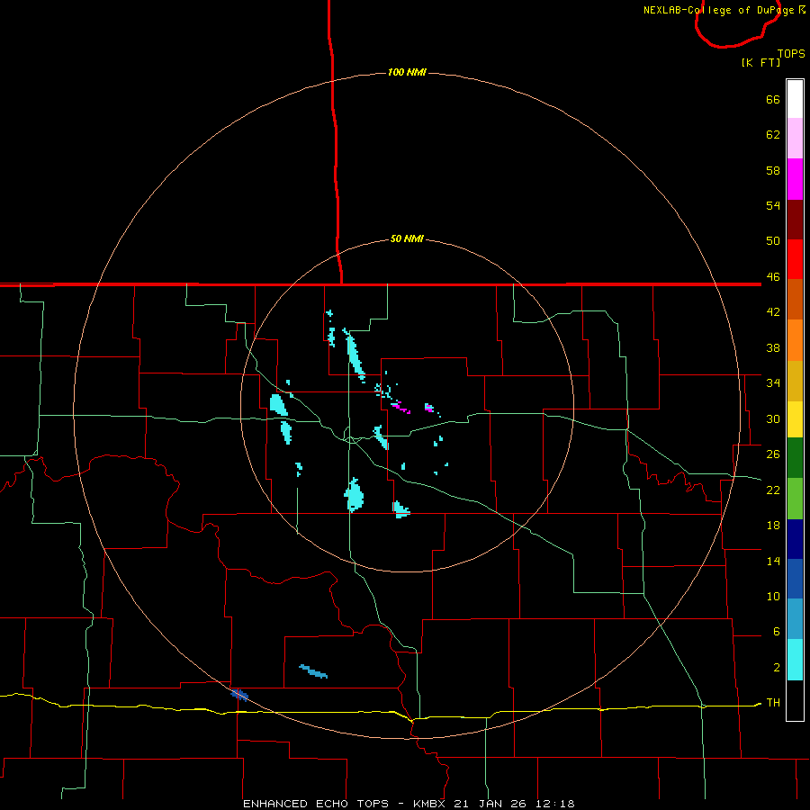
Task: Click the legend value 66
Action: click(x=773, y=99)
